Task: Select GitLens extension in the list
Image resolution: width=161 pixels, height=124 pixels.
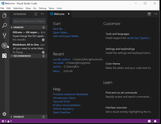Action: click(29, 36)
